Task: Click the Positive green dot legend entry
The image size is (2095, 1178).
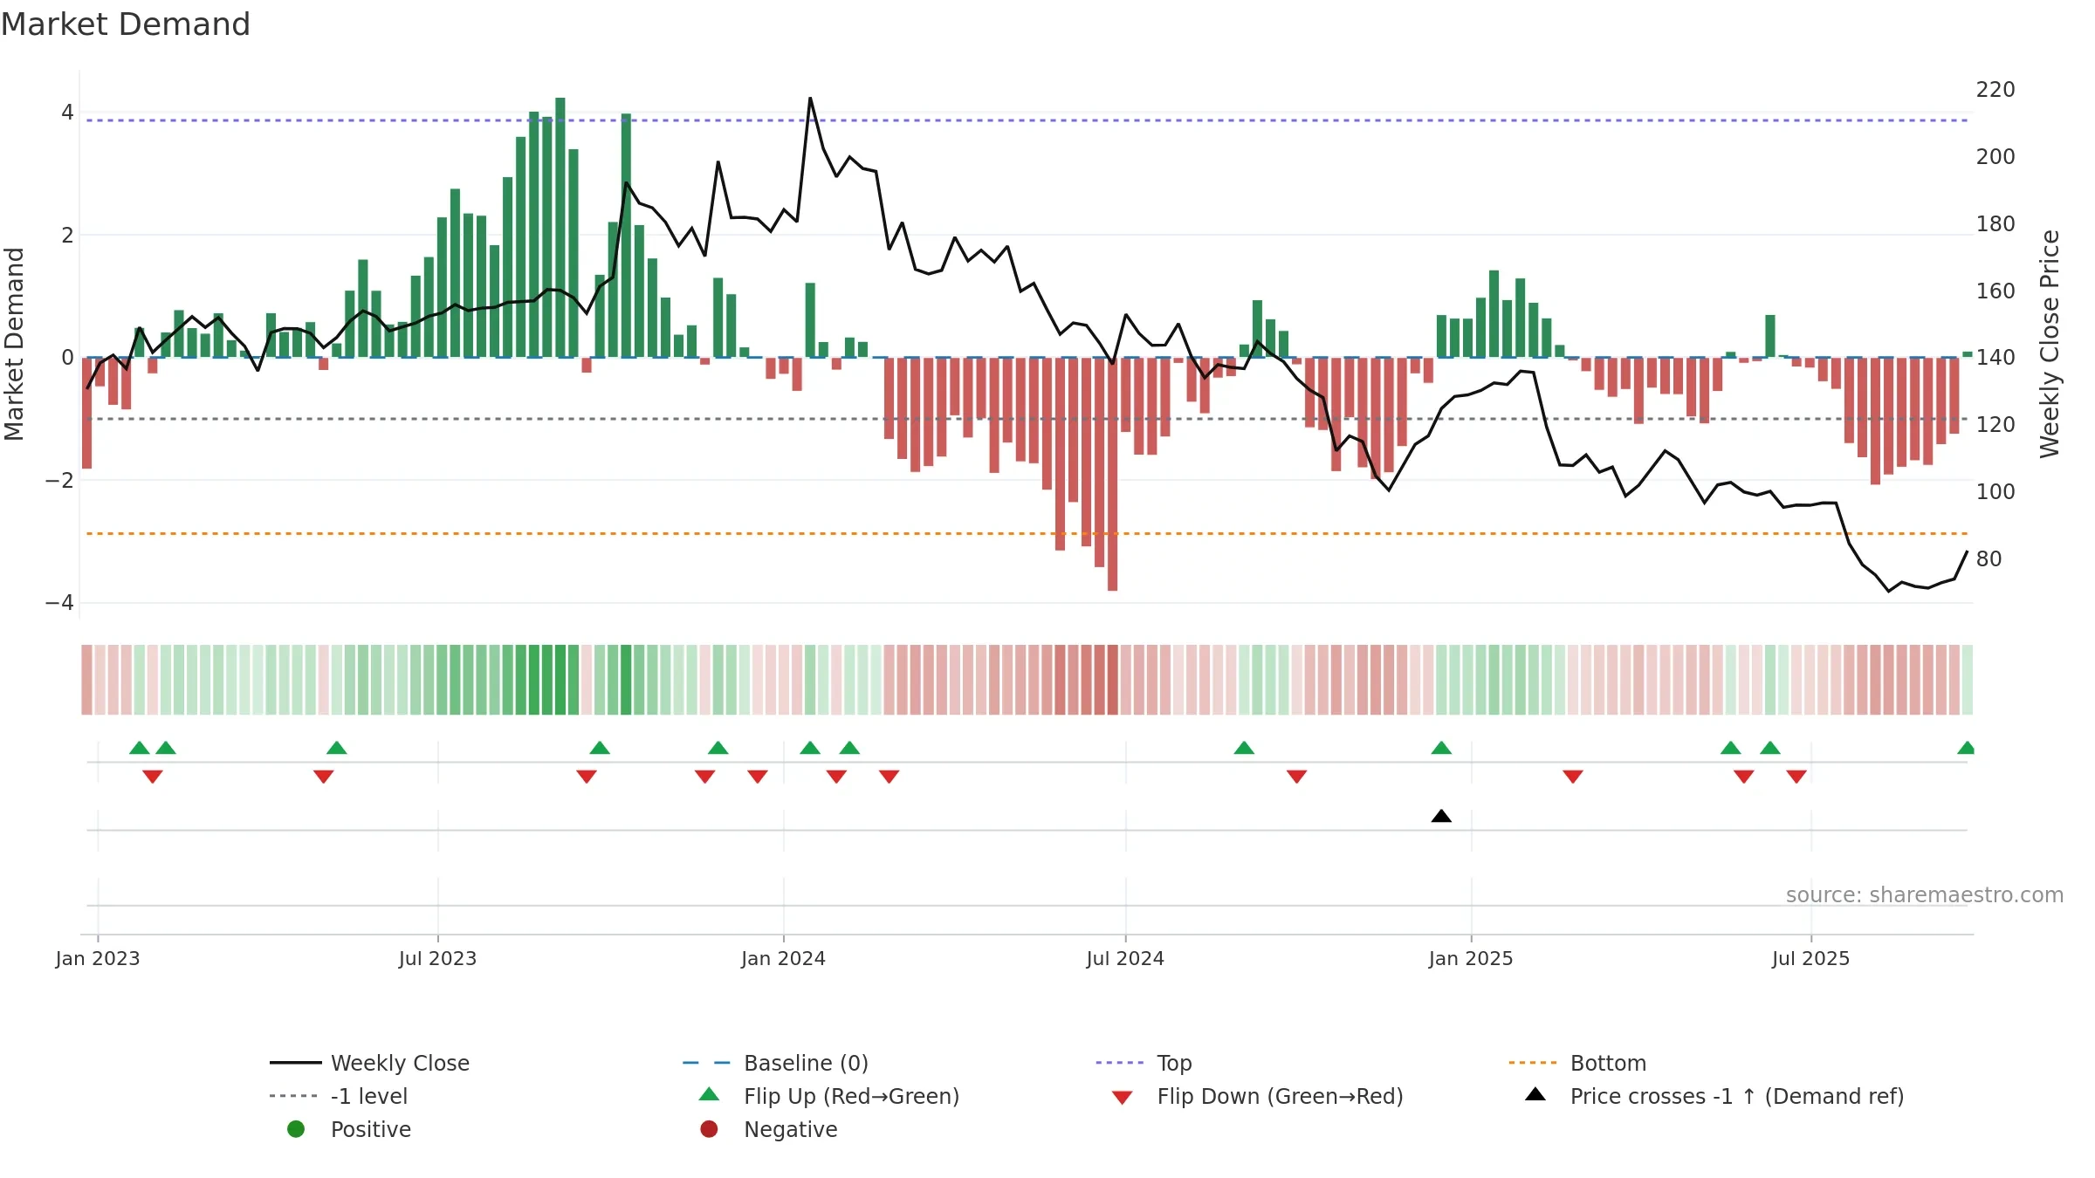Action: pos(348,1129)
